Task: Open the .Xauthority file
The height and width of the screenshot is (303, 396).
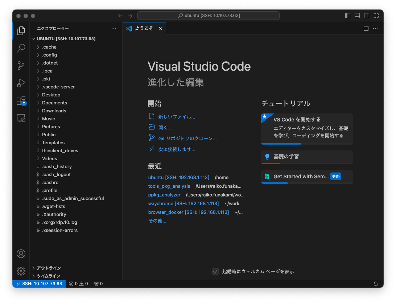Action: click(76, 214)
